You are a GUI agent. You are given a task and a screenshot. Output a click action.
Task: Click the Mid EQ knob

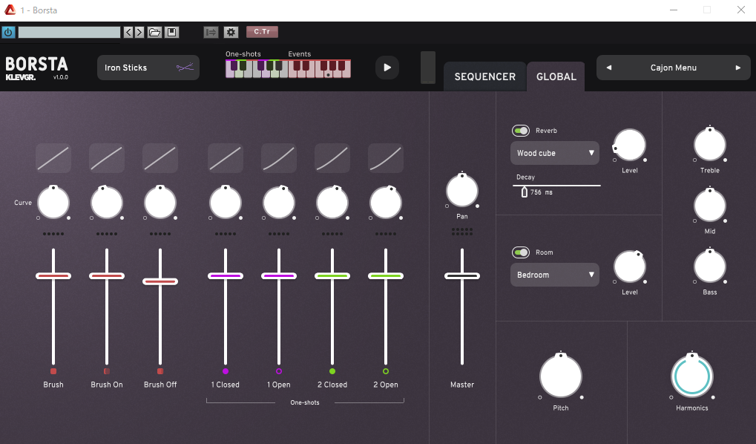710,205
